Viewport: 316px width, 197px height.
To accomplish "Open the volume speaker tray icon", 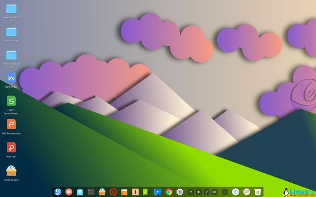I will click(x=198, y=192).
